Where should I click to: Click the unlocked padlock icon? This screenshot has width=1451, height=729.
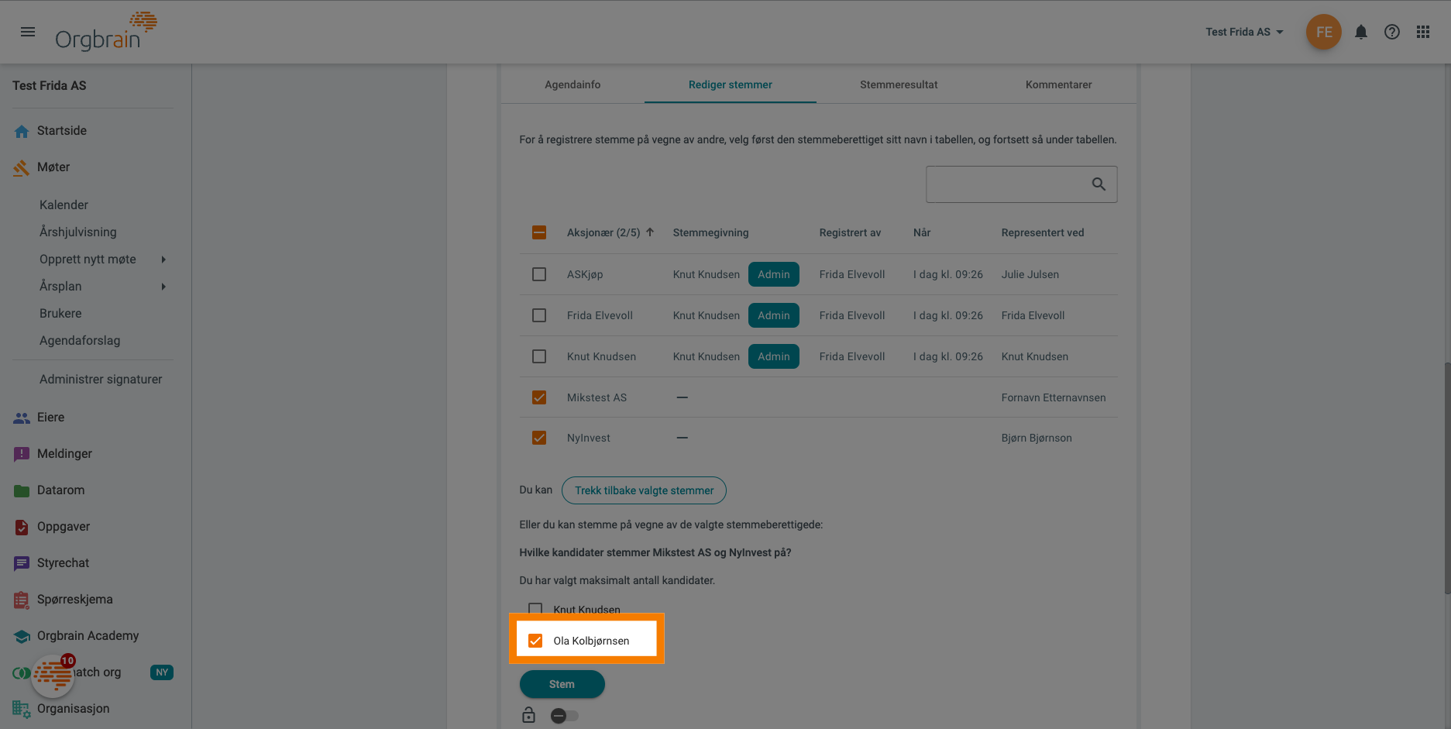pos(529,715)
